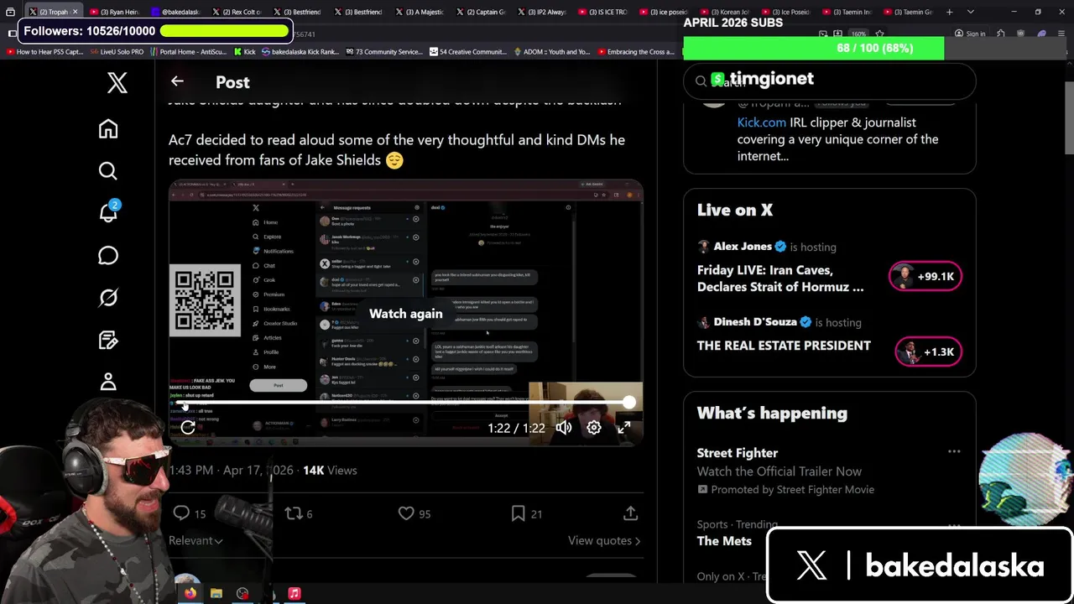The height and width of the screenshot is (604, 1074).
Task: Open bakedalaska Kick Rank bookmark
Action: (x=300, y=52)
